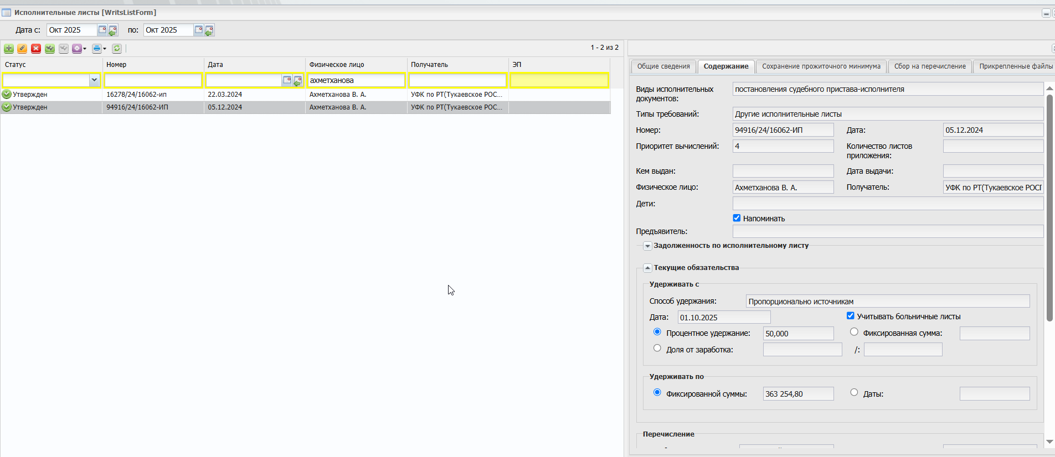Image resolution: width=1055 pixels, height=457 pixels.
Task: Click the red X delete icon
Action: [36, 49]
